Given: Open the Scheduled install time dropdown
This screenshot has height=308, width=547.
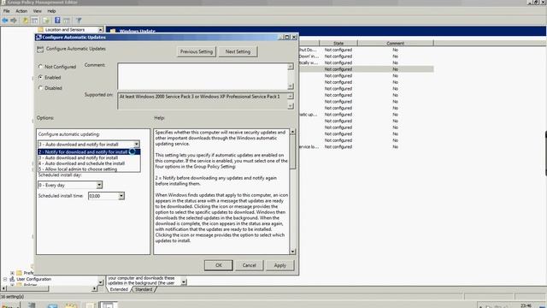Looking at the screenshot, I should click(121, 196).
